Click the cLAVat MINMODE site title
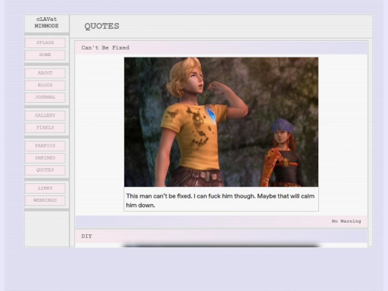The image size is (388, 291). click(47, 22)
